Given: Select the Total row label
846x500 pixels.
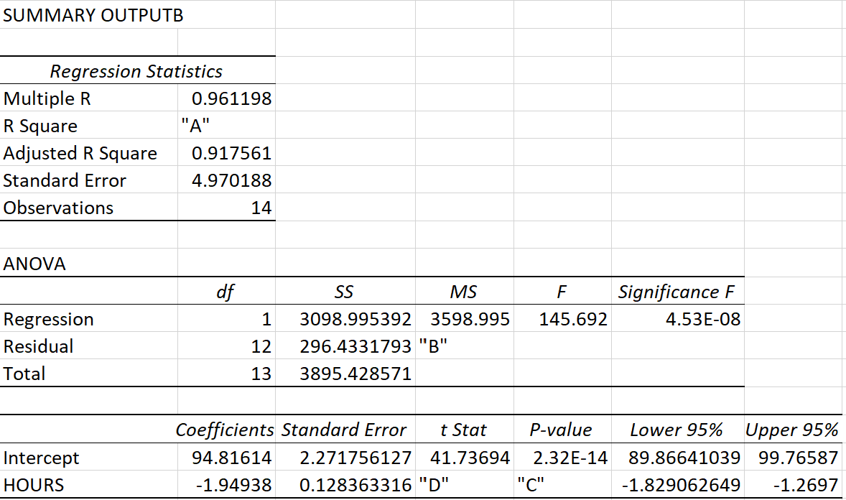Looking at the screenshot, I should tap(24, 374).
